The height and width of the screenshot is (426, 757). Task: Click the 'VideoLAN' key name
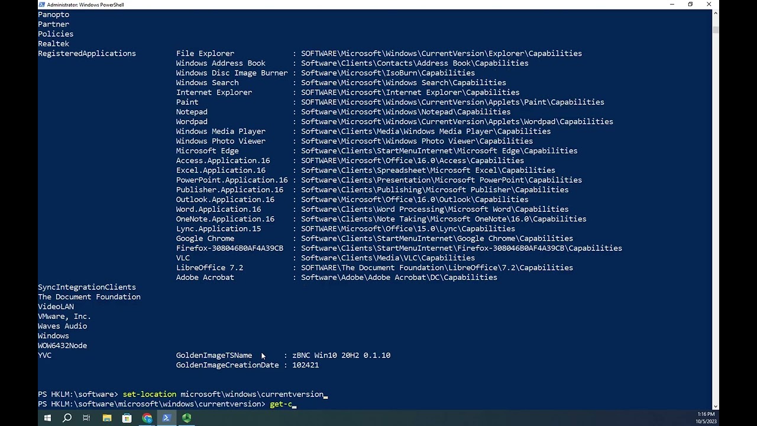tap(56, 306)
